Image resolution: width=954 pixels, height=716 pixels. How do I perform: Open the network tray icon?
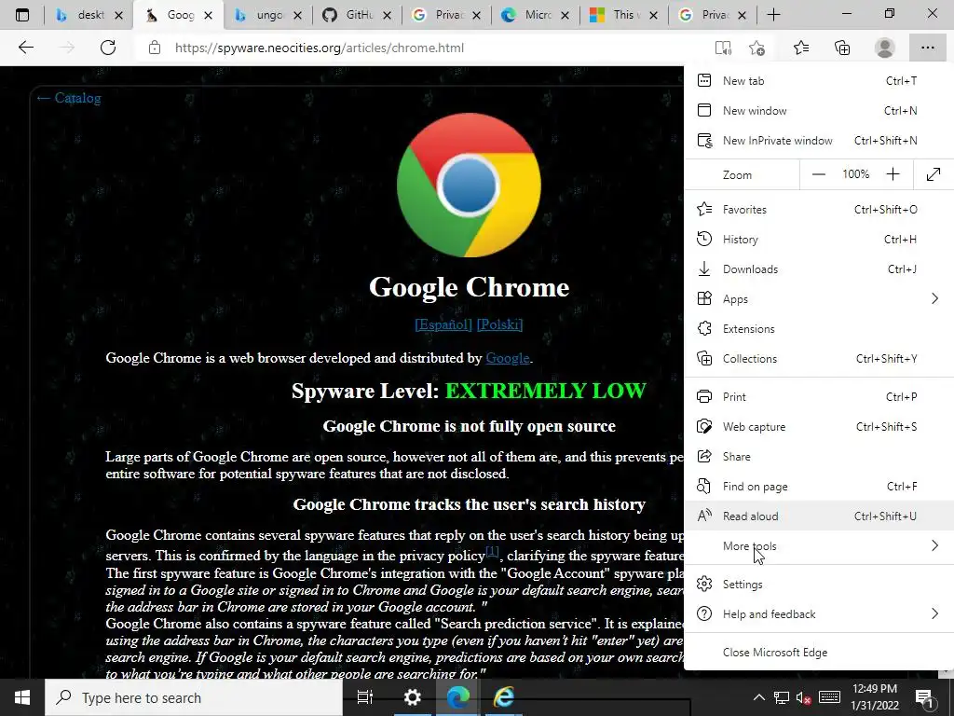point(782,697)
